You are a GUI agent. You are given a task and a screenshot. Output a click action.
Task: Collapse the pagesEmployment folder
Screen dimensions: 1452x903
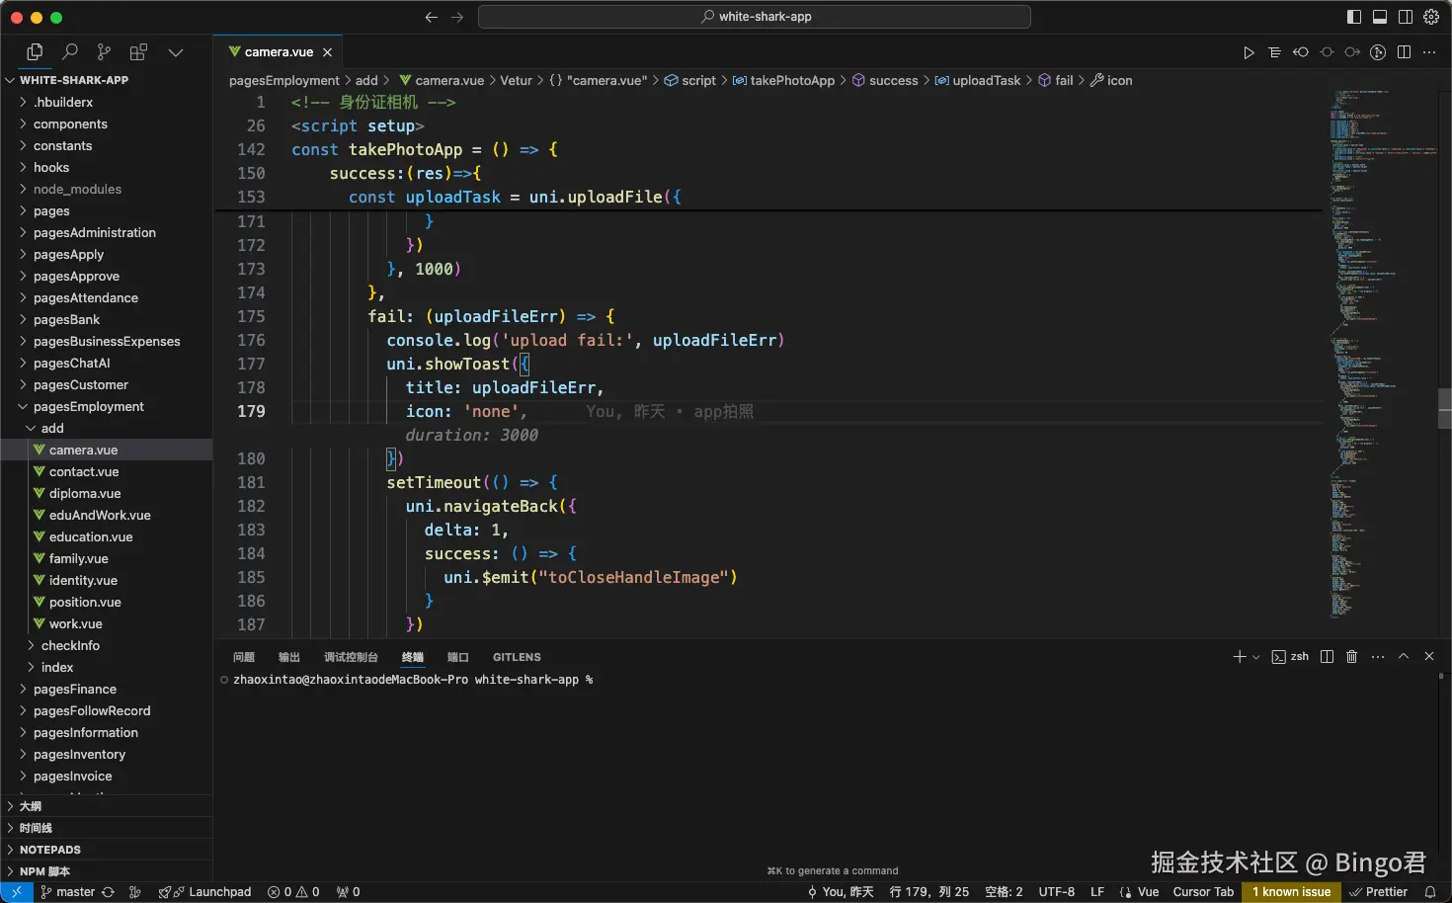click(88, 407)
